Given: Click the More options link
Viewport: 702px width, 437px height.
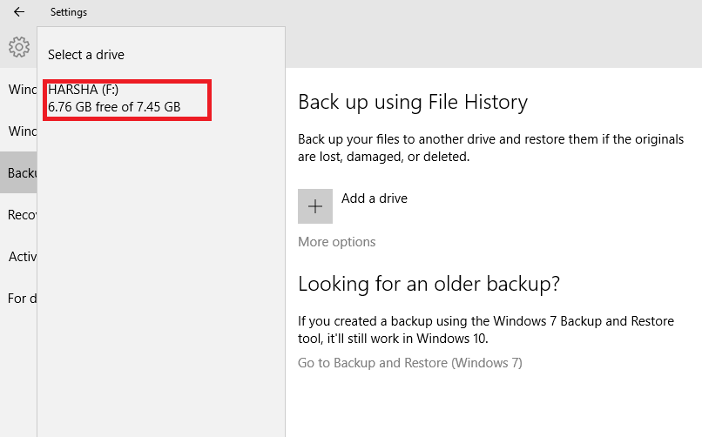Looking at the screenshot, I should pos(337,242).
